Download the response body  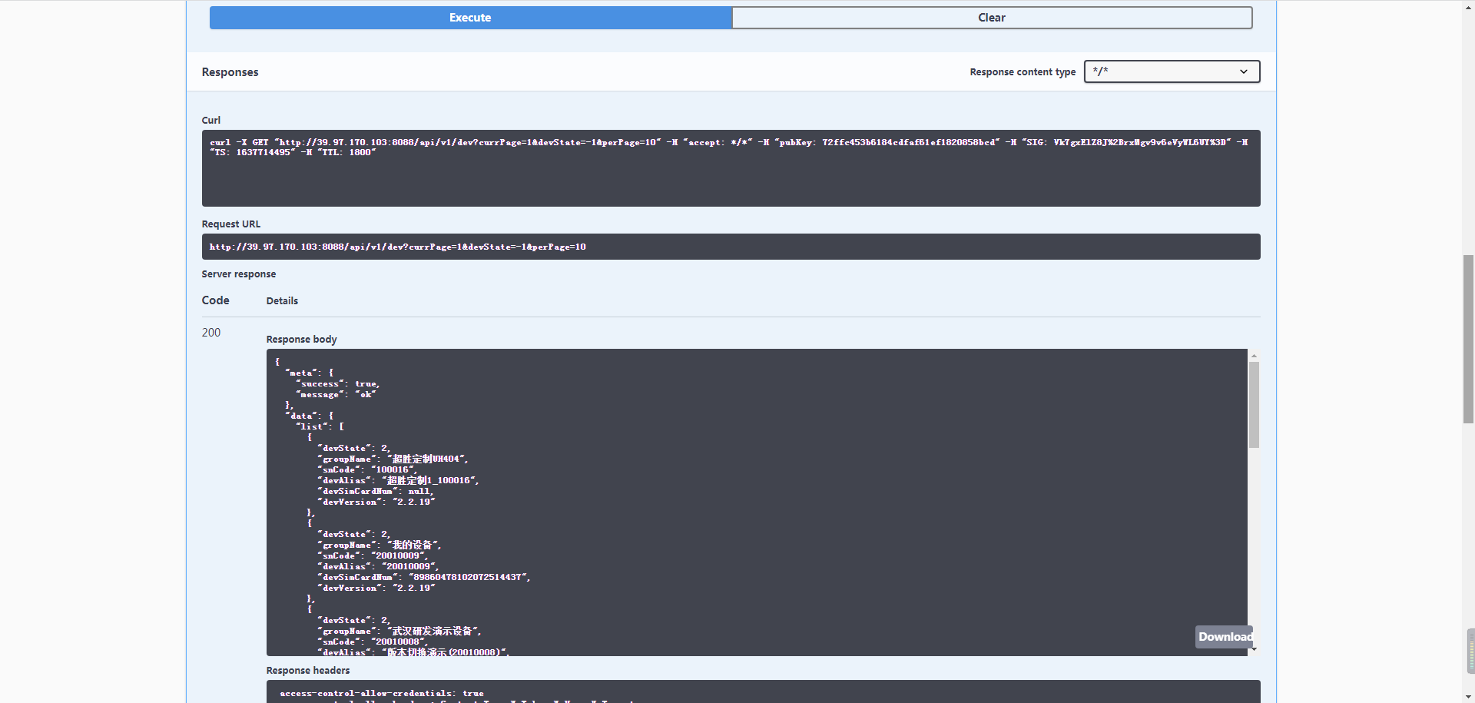1225,637
